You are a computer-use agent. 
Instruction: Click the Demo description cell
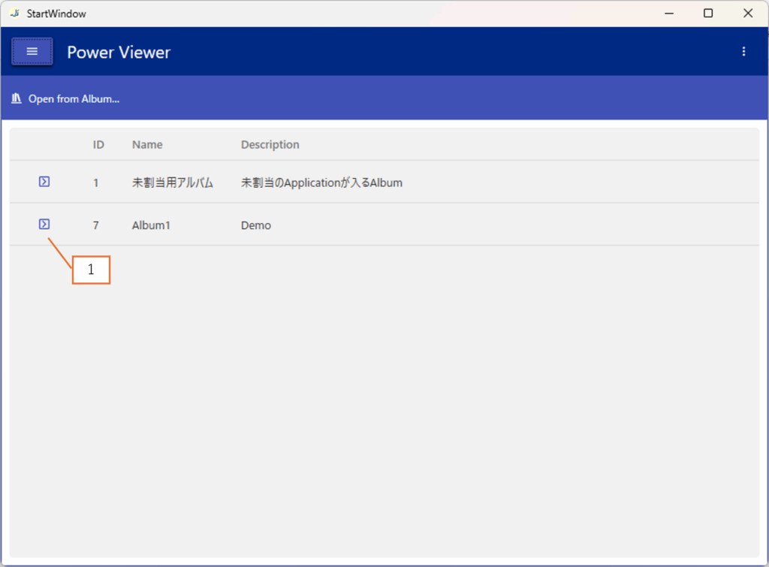(x=256, y=225)
